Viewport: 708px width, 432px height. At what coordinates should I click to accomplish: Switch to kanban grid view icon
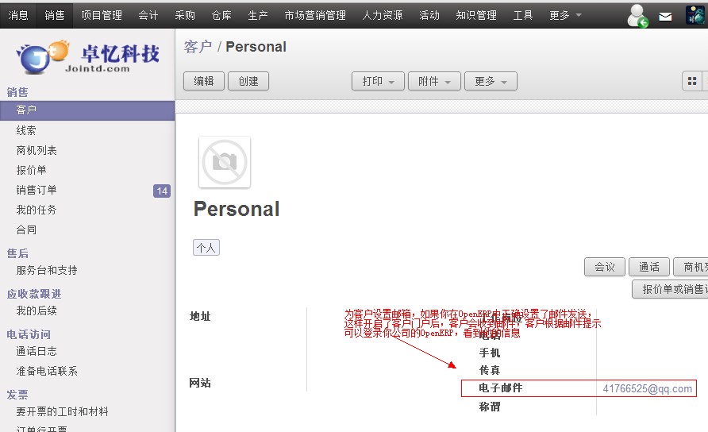point(692,81)
